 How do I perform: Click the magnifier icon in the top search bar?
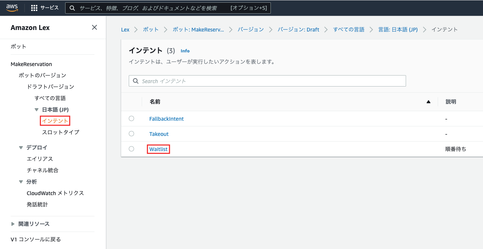tap(72, 8)
